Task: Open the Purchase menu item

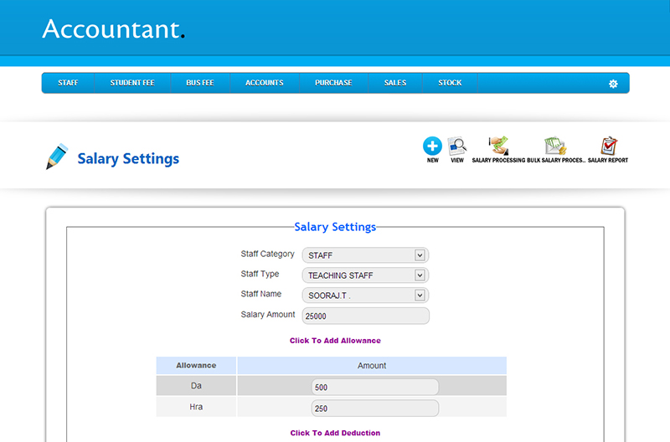Action: 333,83
